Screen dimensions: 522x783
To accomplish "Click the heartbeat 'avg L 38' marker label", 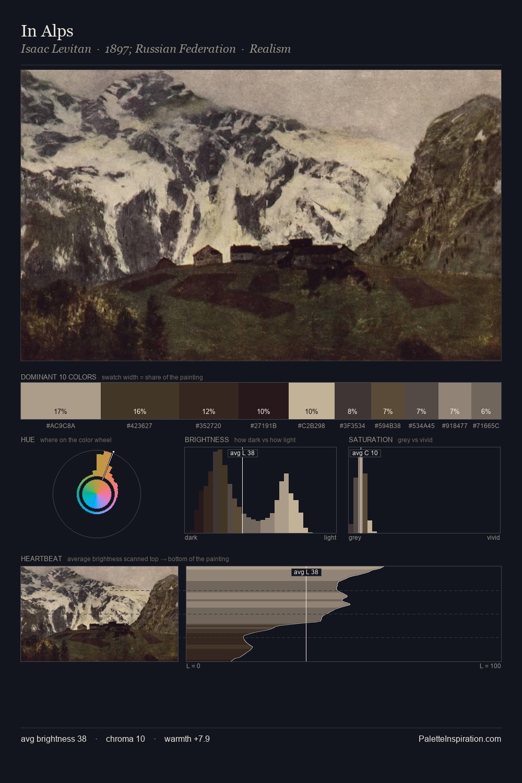I will coord(306,572).
